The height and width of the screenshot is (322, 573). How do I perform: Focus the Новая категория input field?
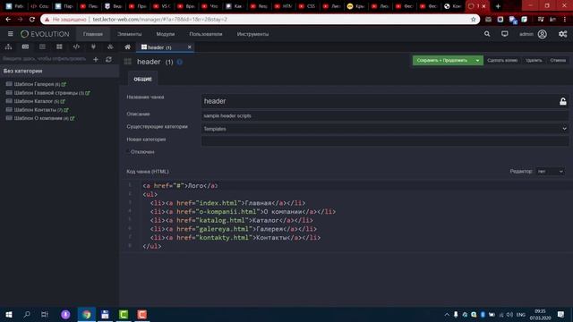[x=385, y=141]
